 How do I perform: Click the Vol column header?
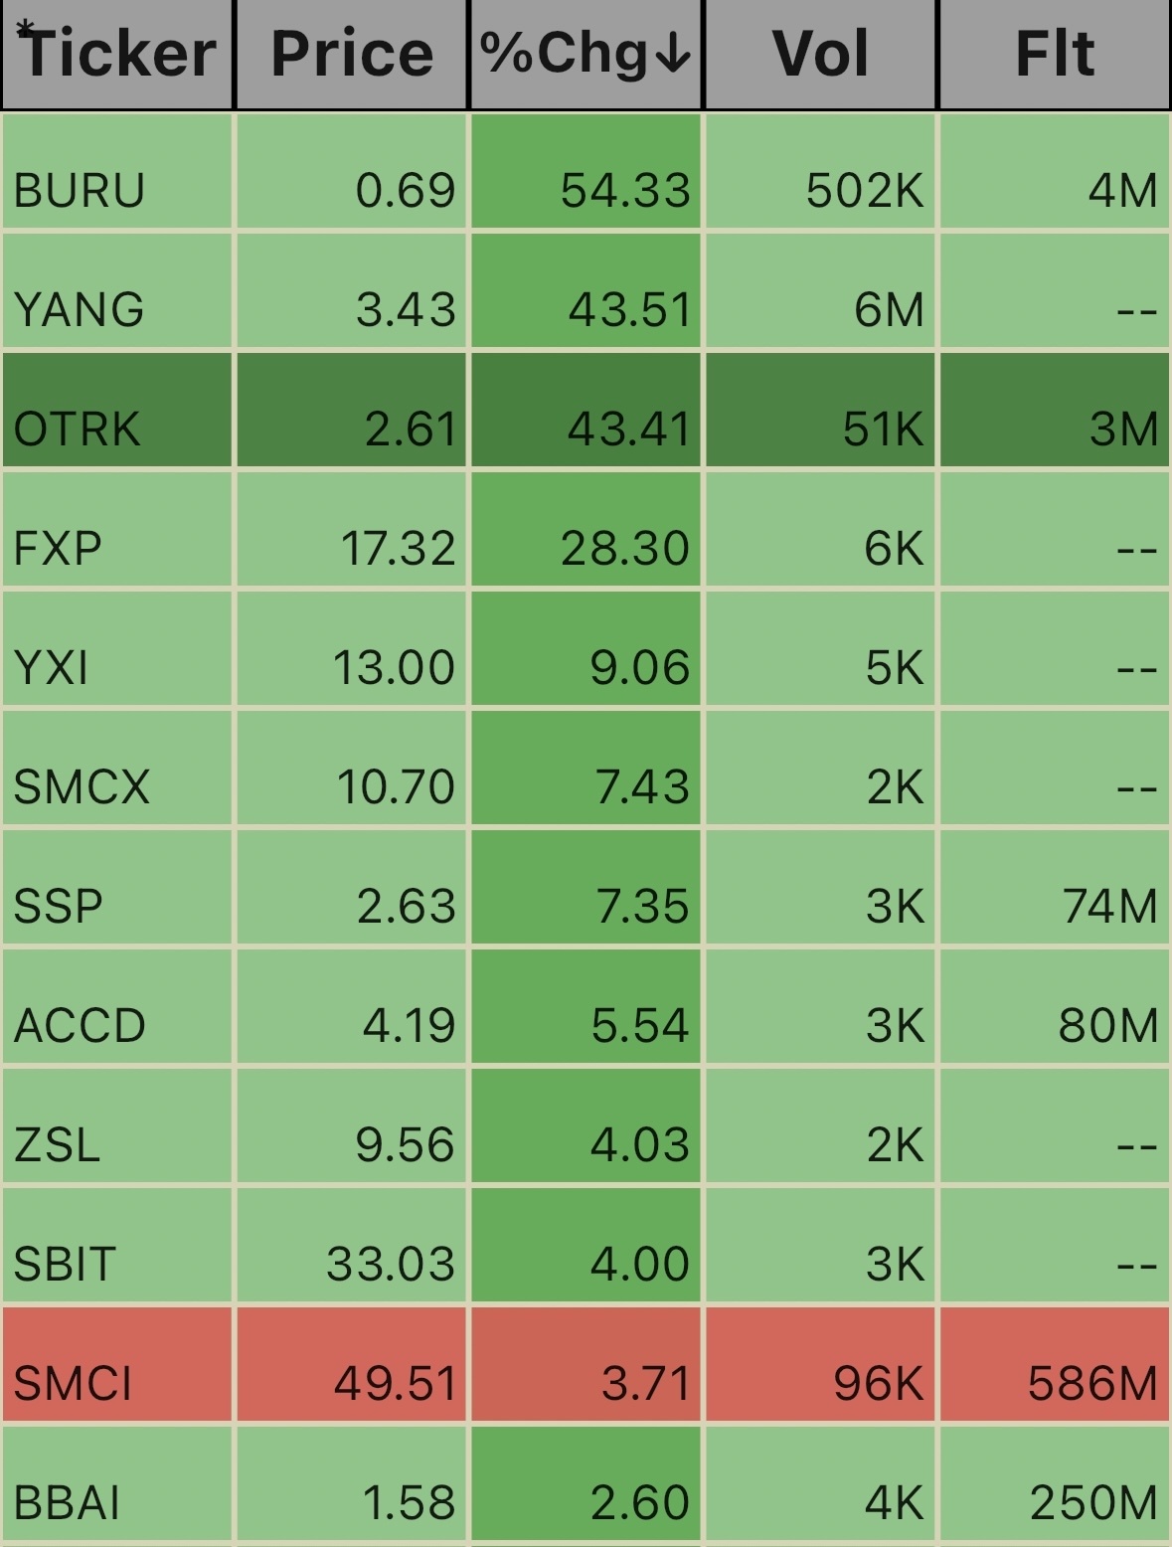(820, 54)
